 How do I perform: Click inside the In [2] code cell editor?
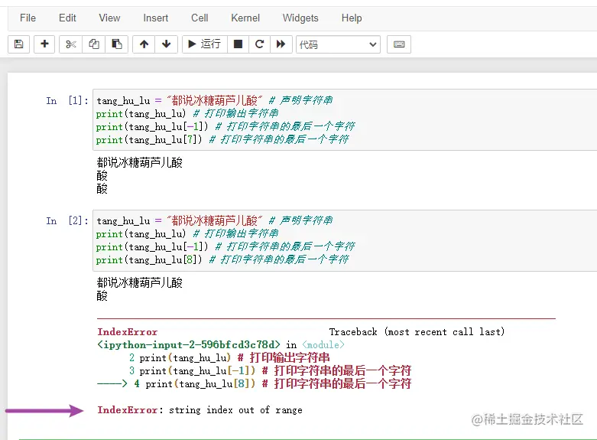pyautogui.click(x=345, y=240)
